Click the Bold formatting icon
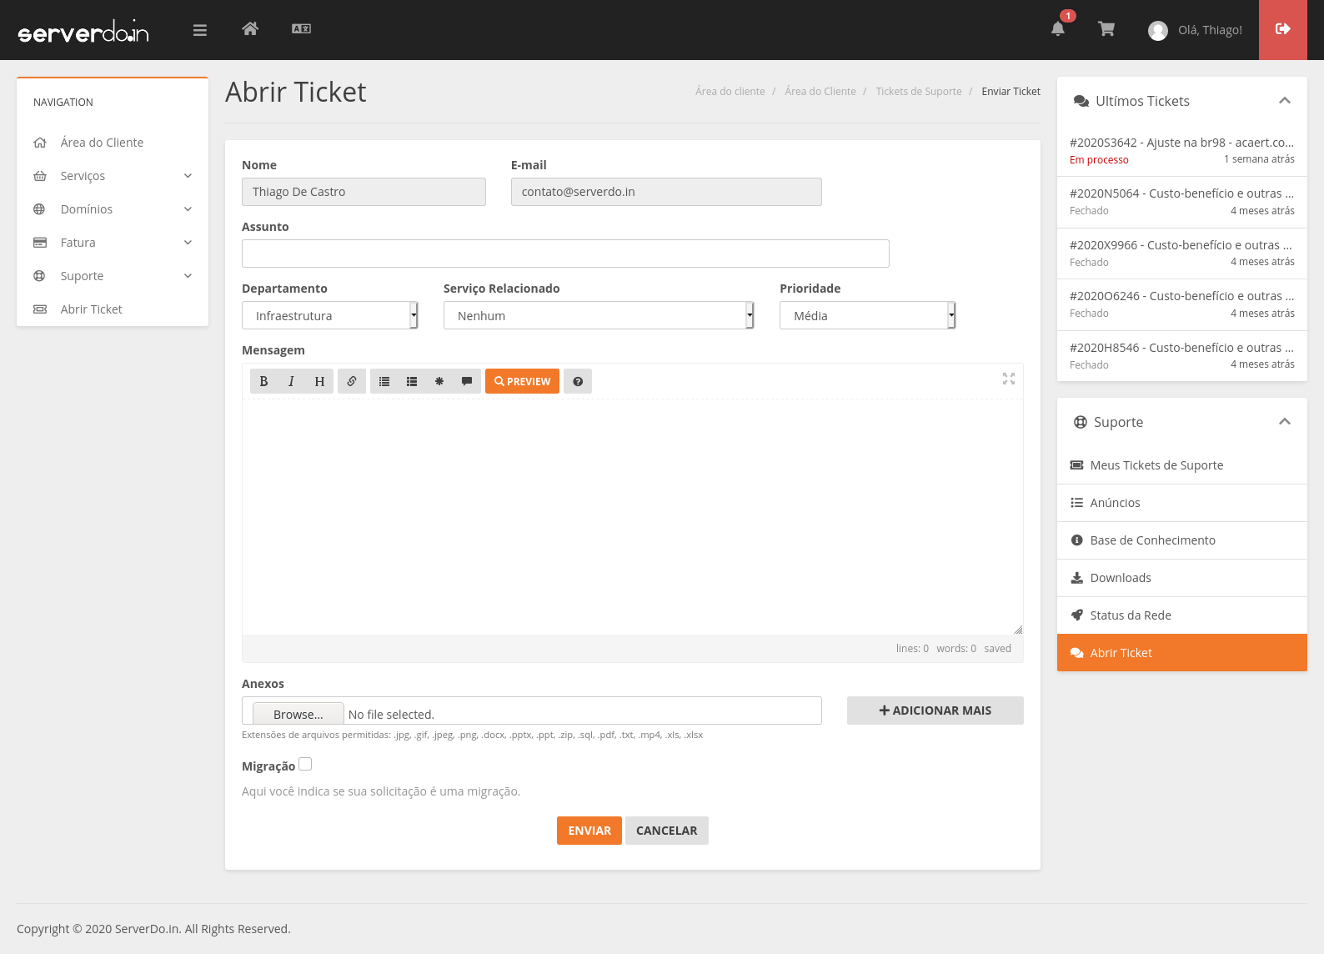 point(263,381)
